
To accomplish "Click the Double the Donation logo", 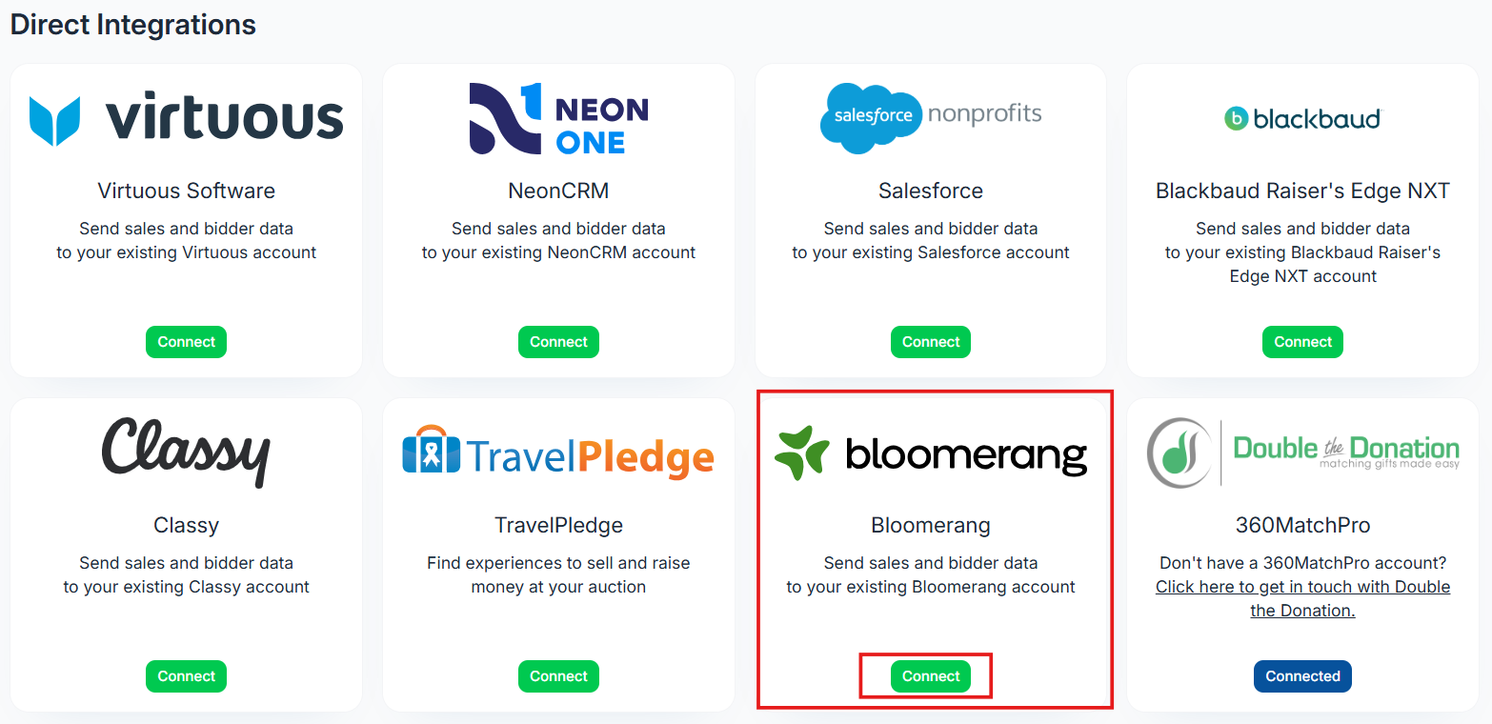I will (x=1301, y=452).
